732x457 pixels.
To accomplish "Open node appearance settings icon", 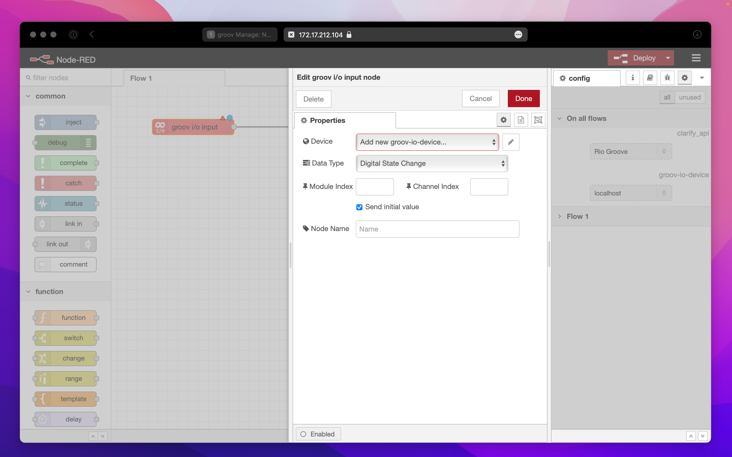I will (x=538, y=120).
